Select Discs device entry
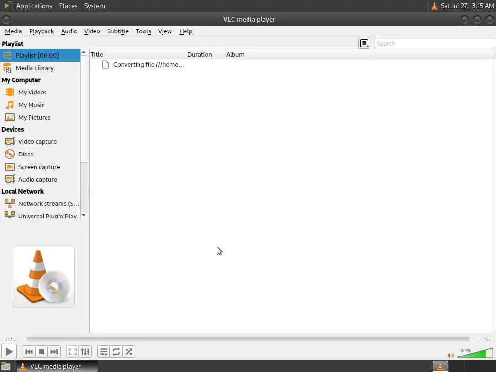This screenshot has height=372, width=496. 40,154
